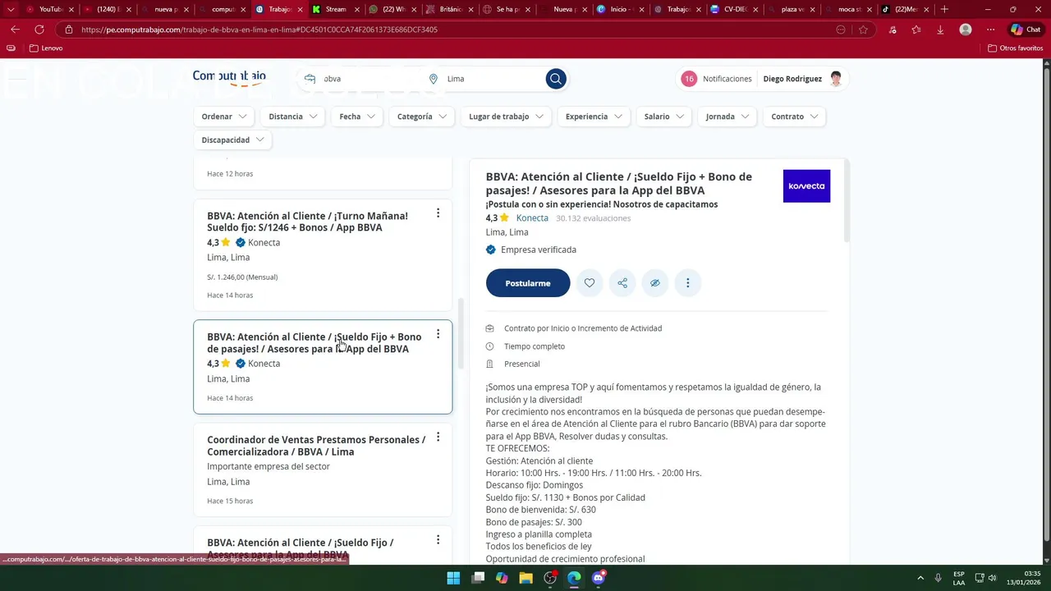Open Lenovo bookmarks folder
The width and height of the screenshot is (1051, 591).
(46, 48)
